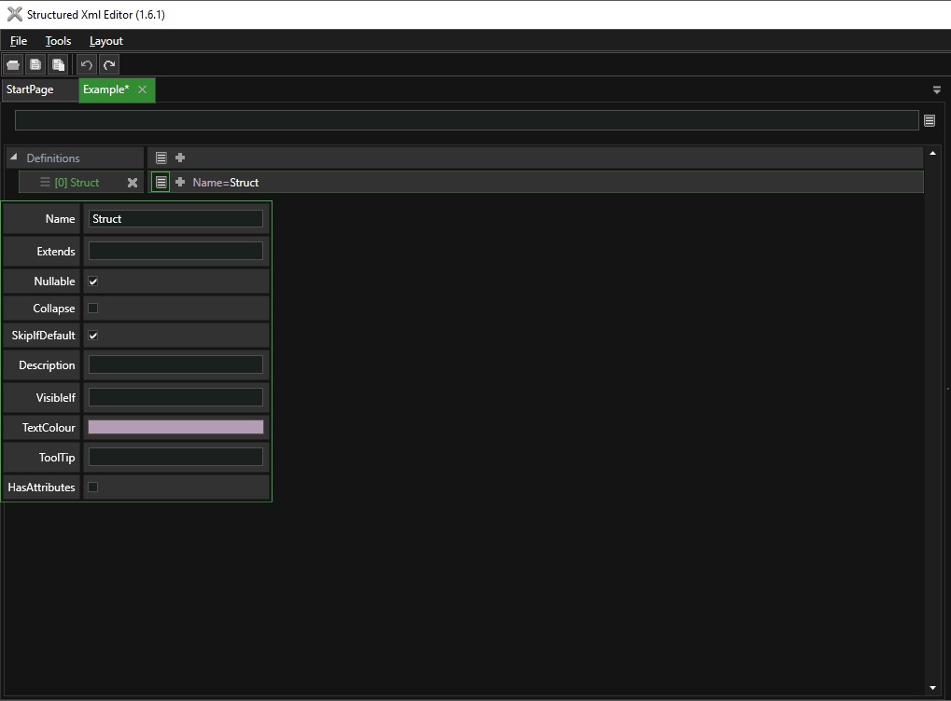951x701 pixels.
Task: Open the Layout menu
Action: (106, 41)
